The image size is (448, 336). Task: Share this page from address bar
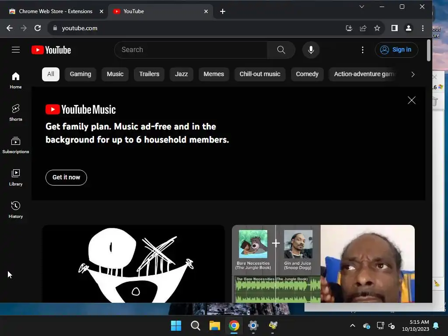pyautogui.click(x=363, y=28)
